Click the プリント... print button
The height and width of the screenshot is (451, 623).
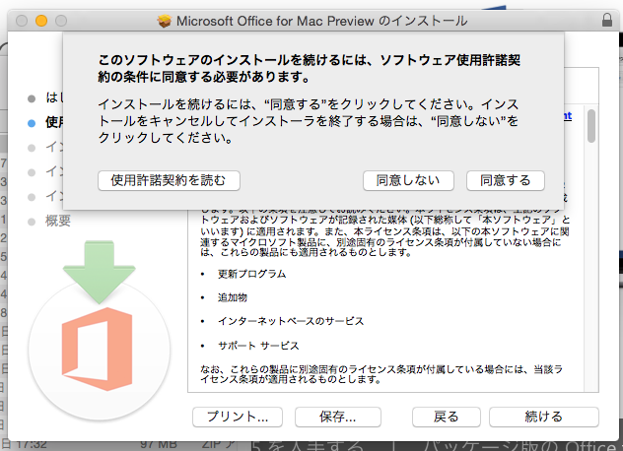click(238, 417)
